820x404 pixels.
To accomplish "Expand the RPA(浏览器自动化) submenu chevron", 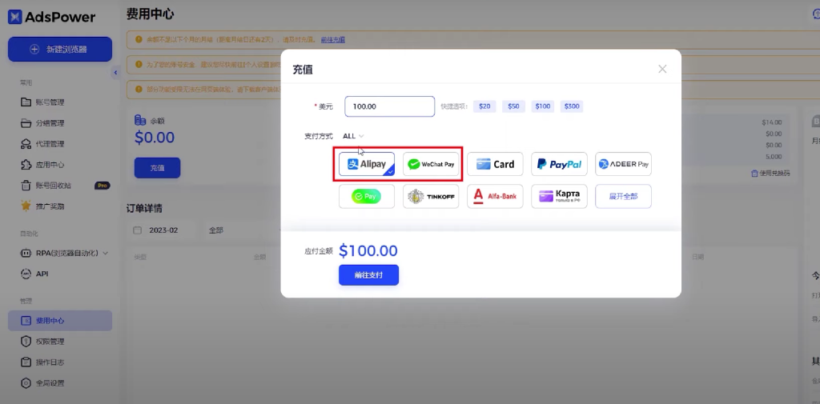I will (x=105, y=253).
